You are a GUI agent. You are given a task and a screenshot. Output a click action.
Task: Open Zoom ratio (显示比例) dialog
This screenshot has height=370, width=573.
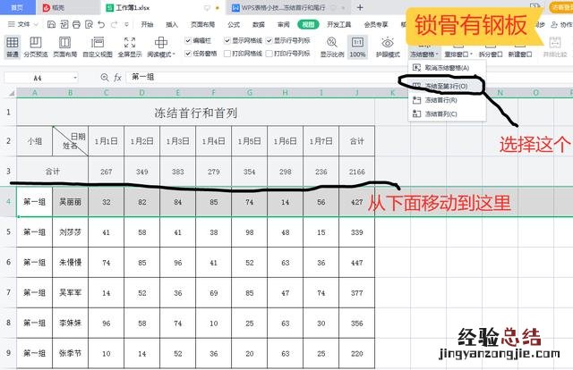[332, 46]
